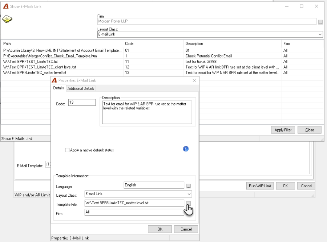This screenshot has height=242, width=327.
Task: Enable Apply a native default status checkbox
Action: click(67, 150)
